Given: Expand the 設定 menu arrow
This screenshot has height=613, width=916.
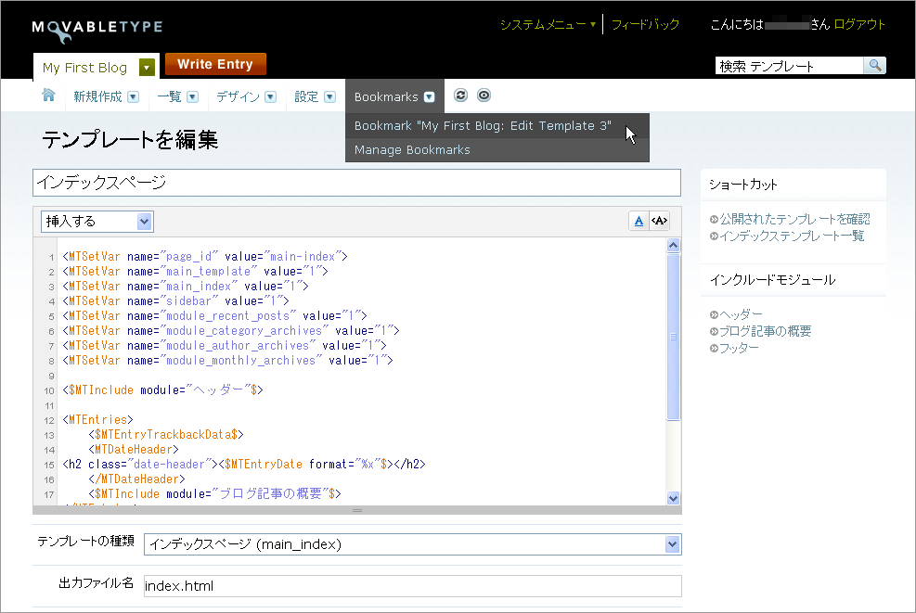Looking at the screenshot, I should coord(330,97).
